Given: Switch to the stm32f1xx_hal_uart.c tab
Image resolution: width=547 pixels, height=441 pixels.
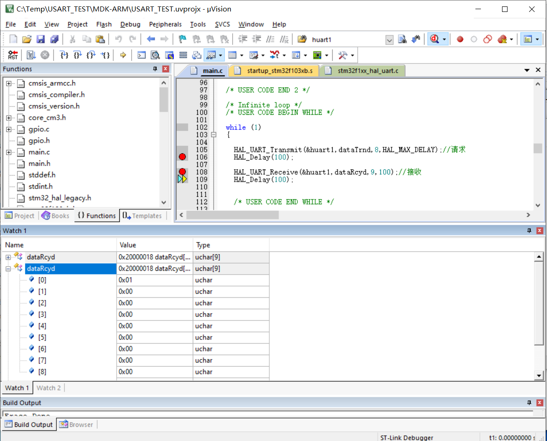Looking at the screenshot, I should [x=363, y=71].
